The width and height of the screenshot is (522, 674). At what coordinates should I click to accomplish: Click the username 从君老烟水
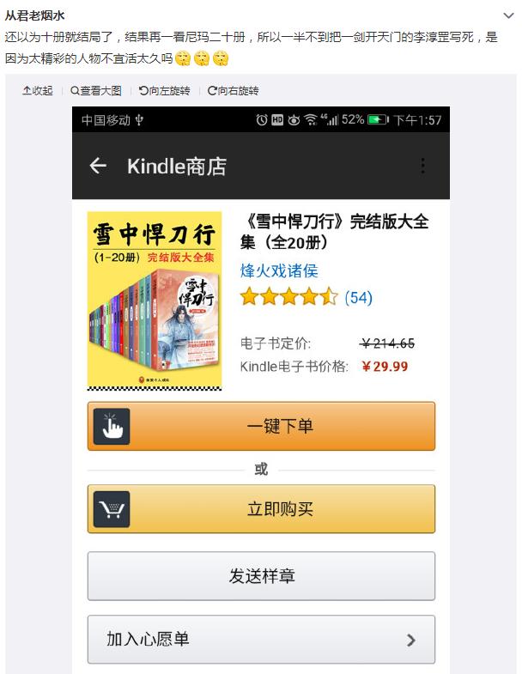pyautogui.click(x=34, y=16)
